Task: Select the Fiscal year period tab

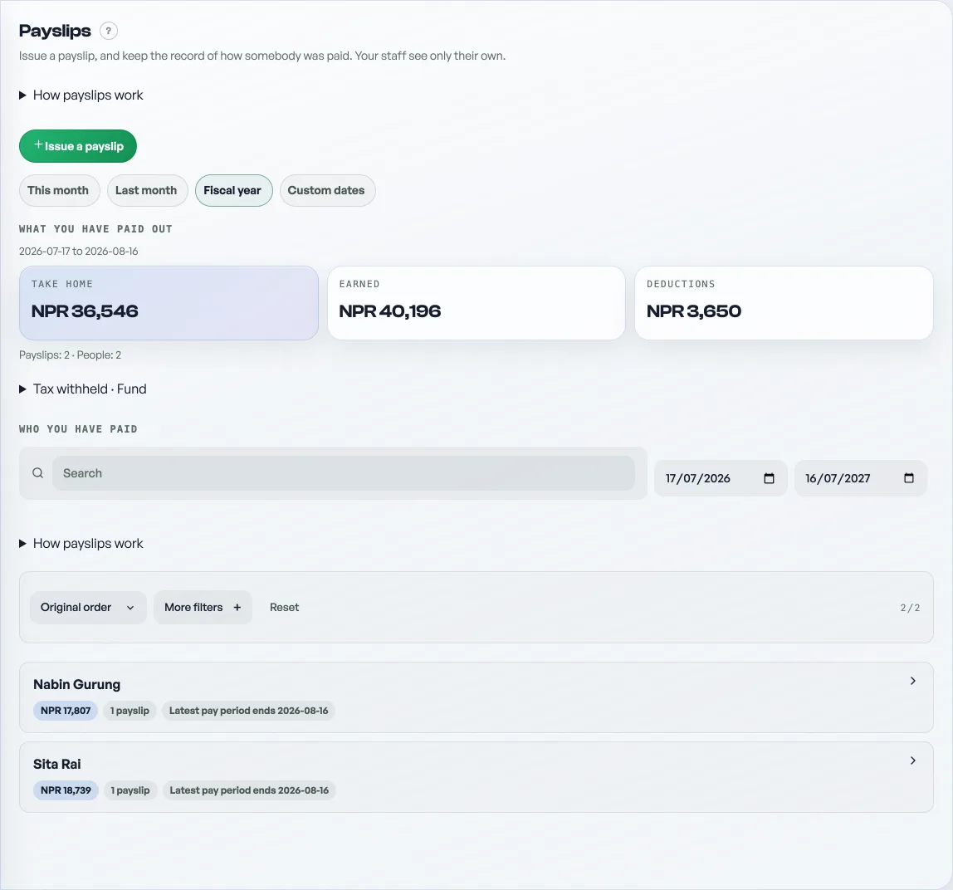Action: [233, 190]
